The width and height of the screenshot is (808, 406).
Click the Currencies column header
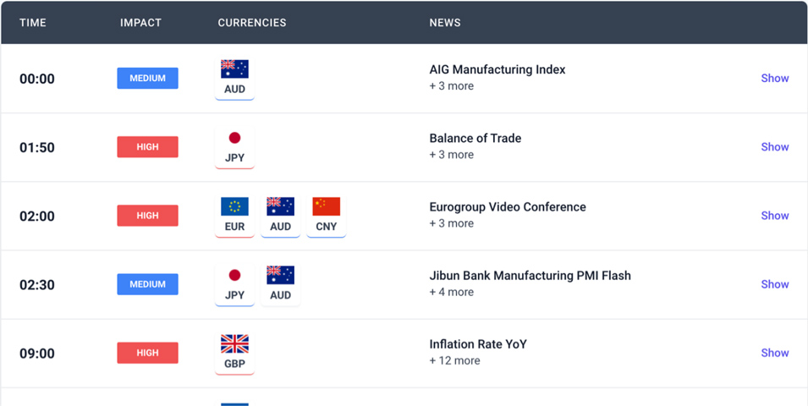click(x=252, y=23)
